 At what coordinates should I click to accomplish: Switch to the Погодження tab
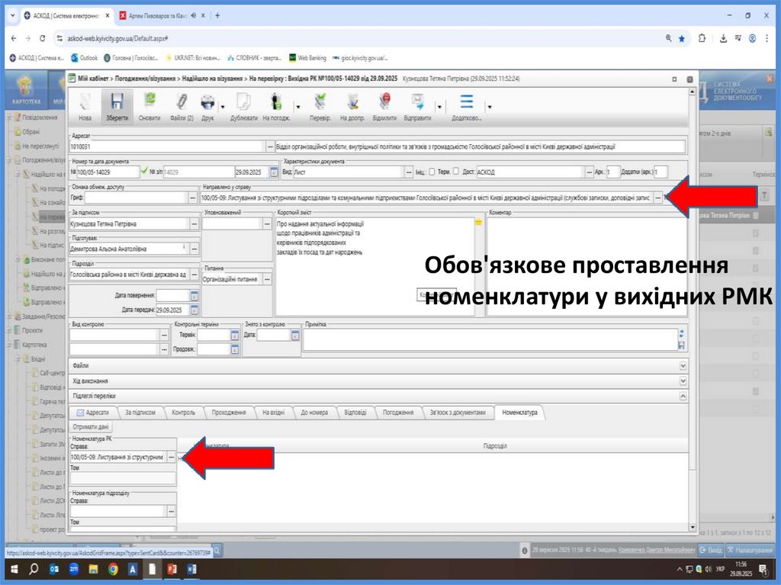pos(398,413)
